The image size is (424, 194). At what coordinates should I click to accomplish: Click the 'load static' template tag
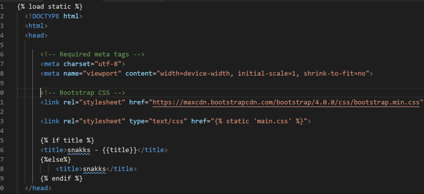[50, 7]
